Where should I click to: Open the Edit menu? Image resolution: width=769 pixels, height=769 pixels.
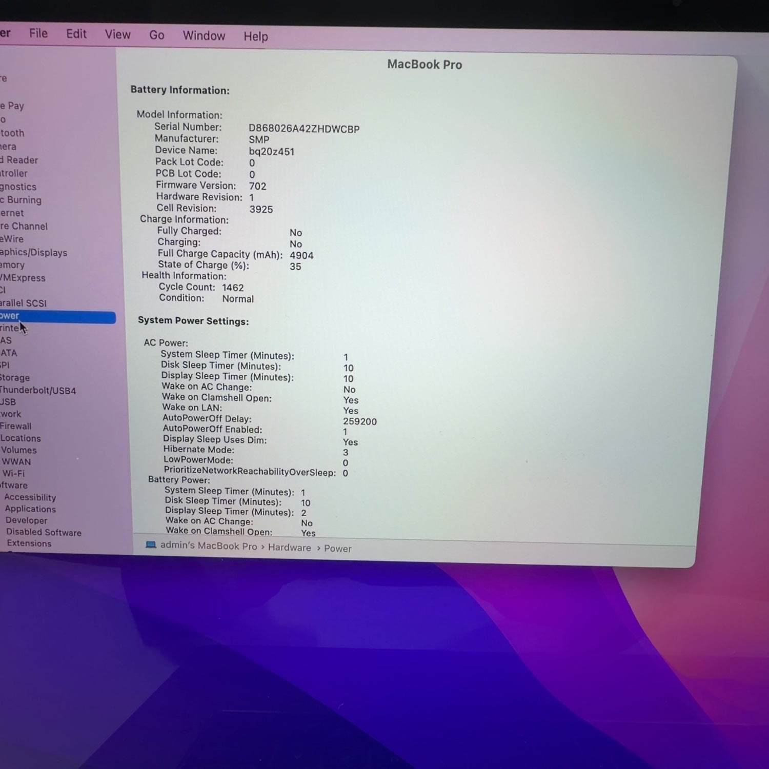point(76,34)
